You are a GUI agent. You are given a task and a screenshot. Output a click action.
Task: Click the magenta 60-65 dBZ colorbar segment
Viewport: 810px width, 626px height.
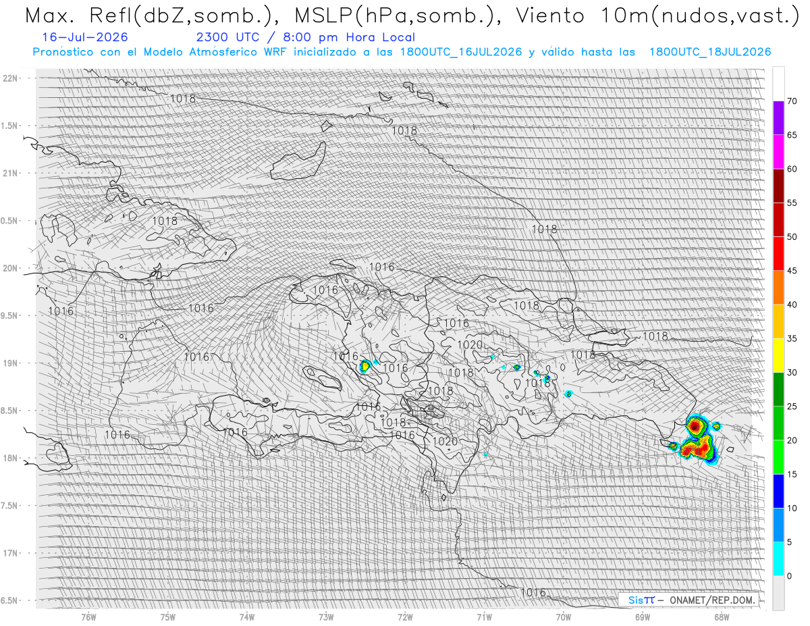(x=778, y=152)
